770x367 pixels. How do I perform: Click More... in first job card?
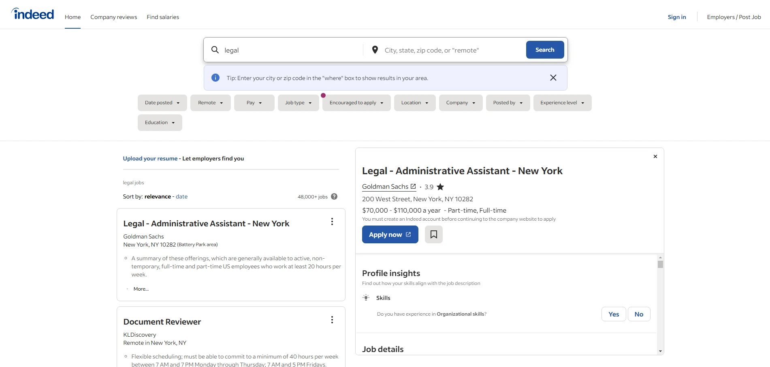tap(141, 289)
